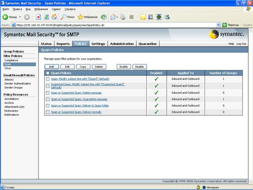This screenshot has width=253, height=190.
Task: Click the padlock security icon in status bar
Action: (x=198, y=187)
